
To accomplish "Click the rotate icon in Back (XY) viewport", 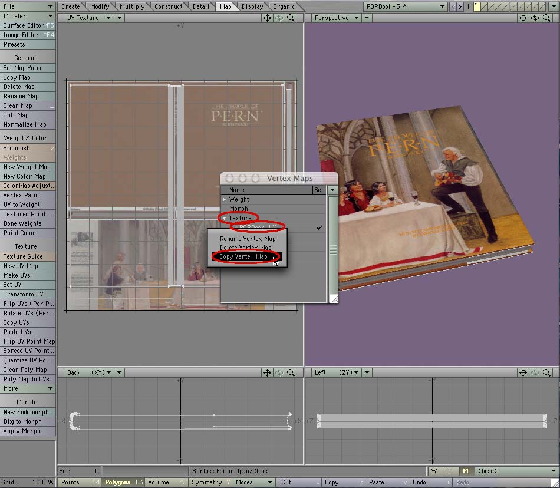I will click(x=279, y=372).
